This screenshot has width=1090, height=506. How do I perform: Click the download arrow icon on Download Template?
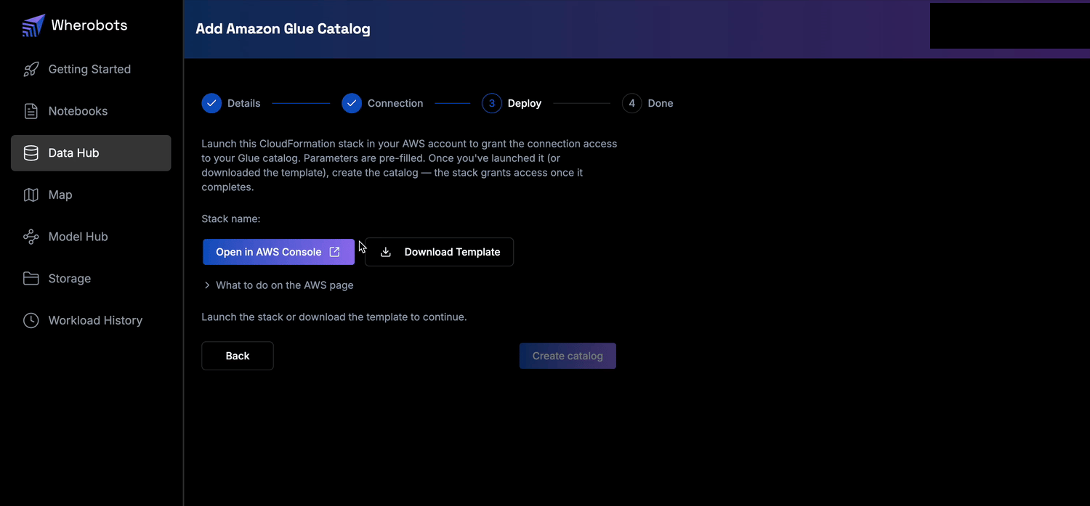(386, 252)
